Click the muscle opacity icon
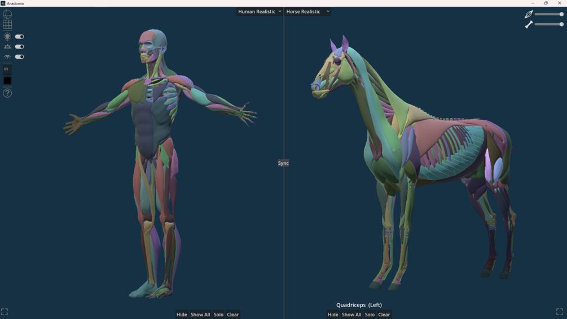 (x=529, y=14)
